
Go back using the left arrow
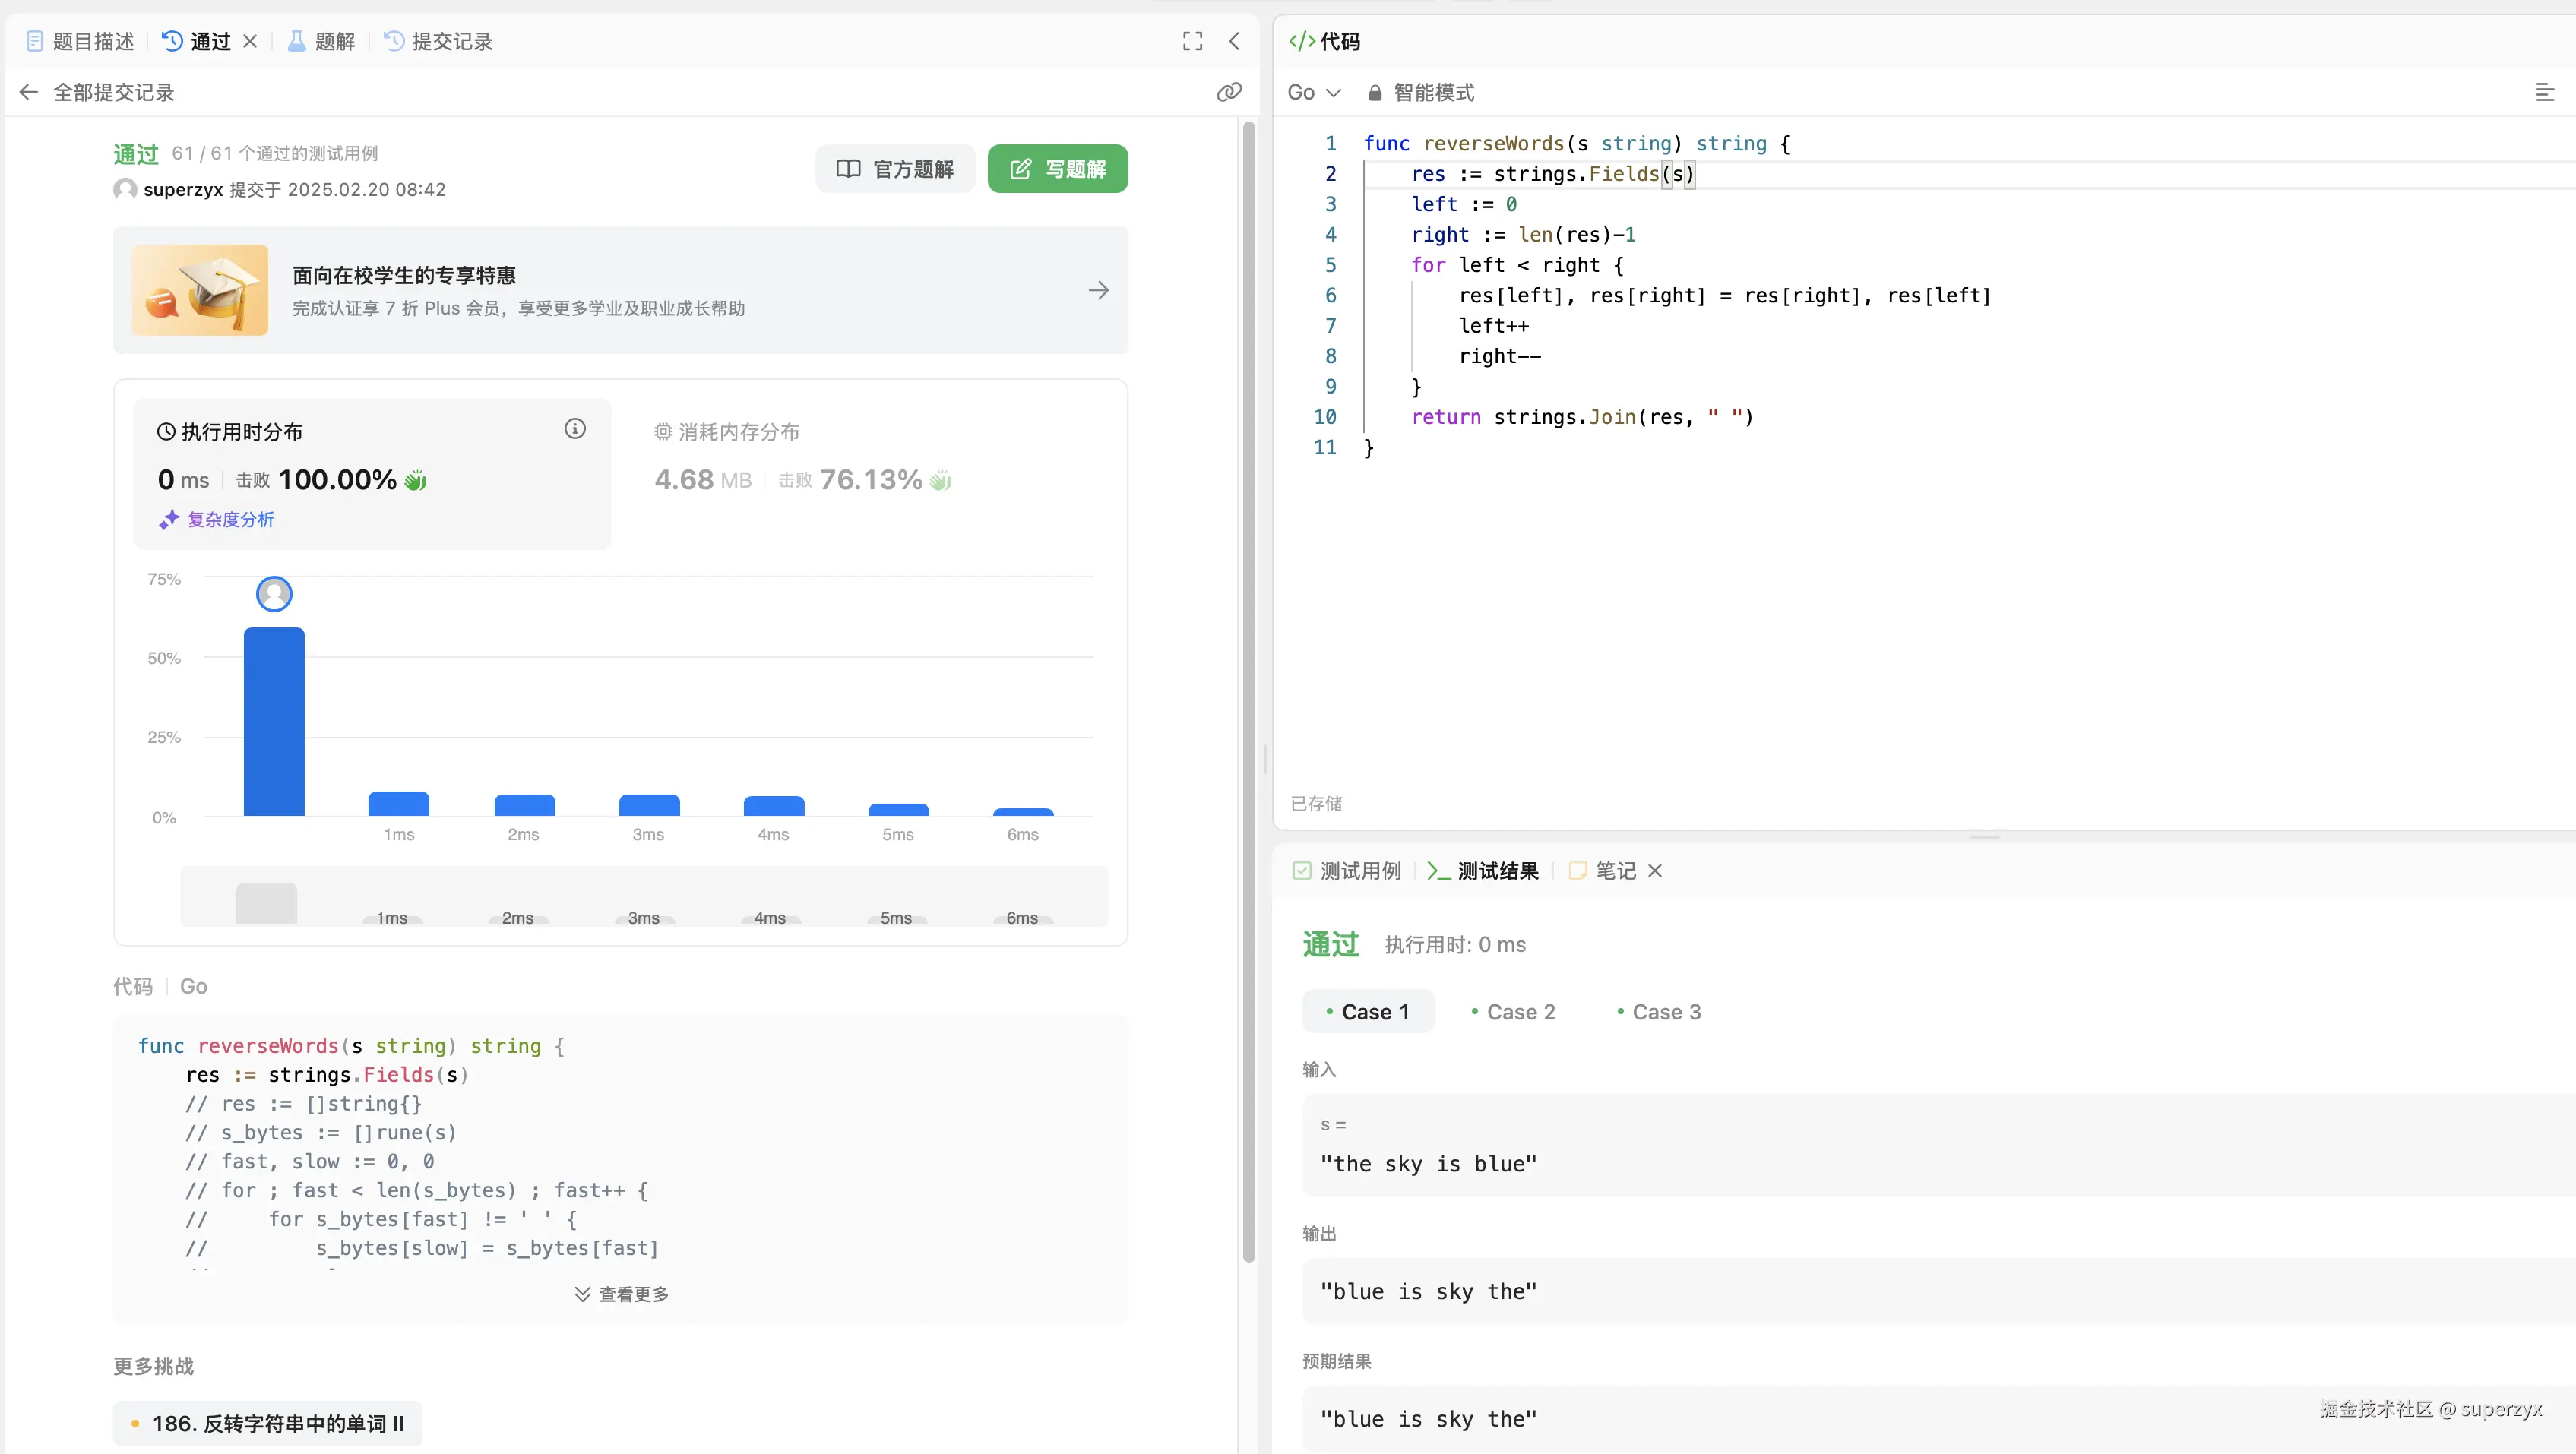pyautogui.click(x=28, y=92)
